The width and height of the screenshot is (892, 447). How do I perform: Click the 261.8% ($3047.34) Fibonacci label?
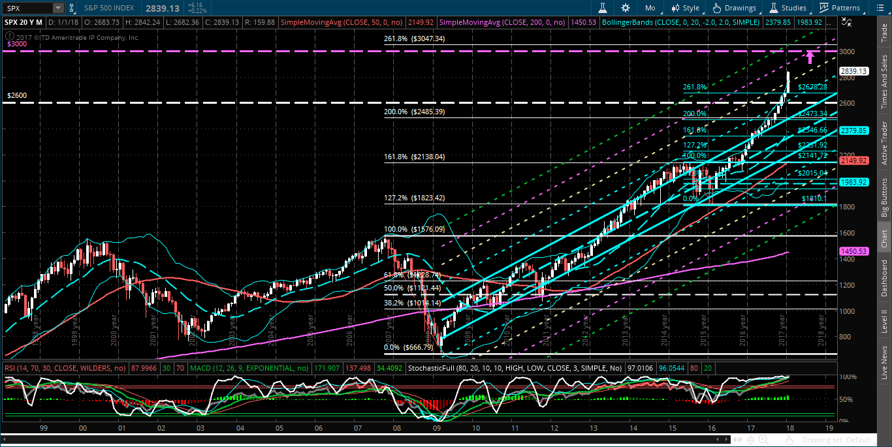point(415,39)
